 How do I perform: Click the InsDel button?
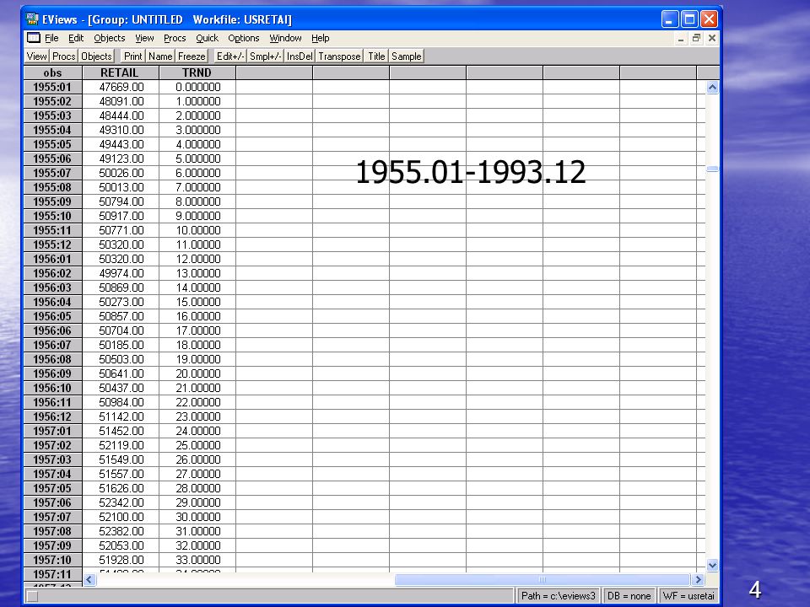(300, 56)
